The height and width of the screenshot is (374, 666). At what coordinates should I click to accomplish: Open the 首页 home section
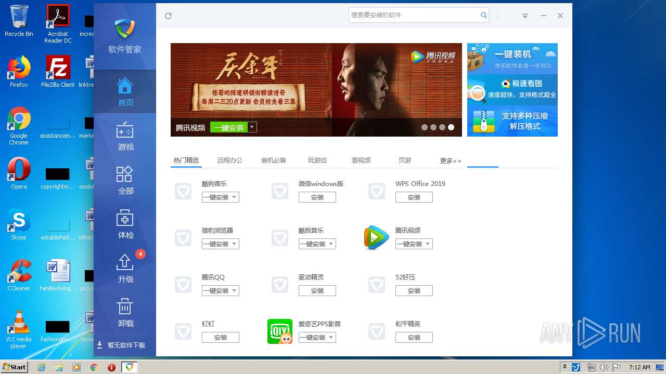click(125, 92)
